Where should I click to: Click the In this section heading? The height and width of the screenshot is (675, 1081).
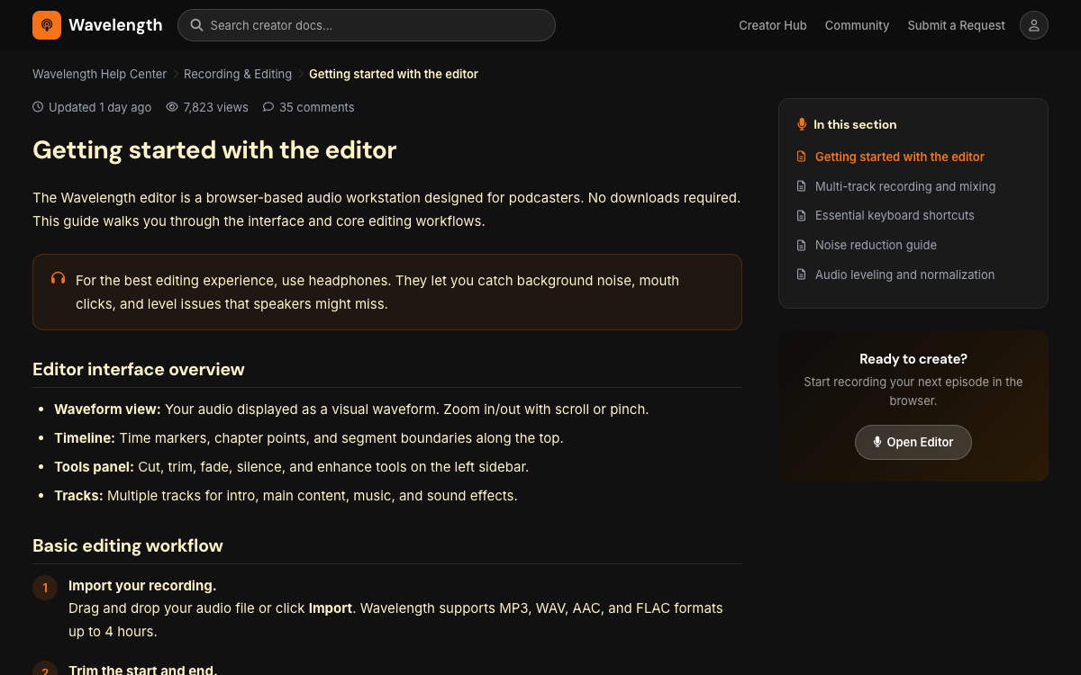coord(855,124)
